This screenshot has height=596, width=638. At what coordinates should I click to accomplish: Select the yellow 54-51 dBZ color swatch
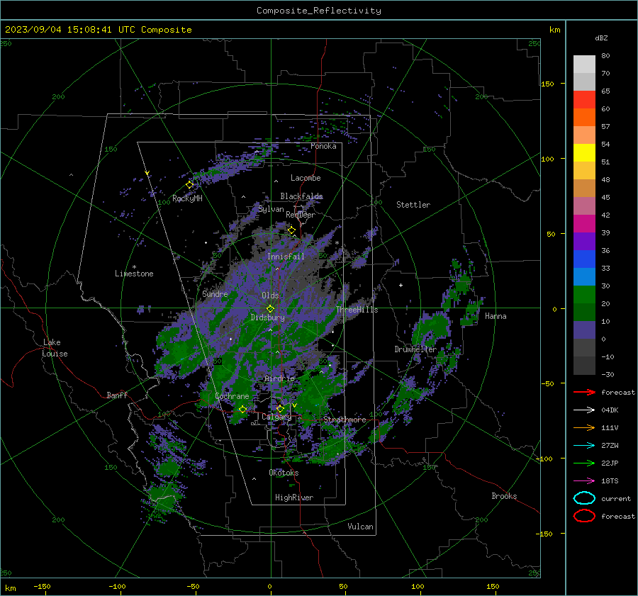pos(584,152)
